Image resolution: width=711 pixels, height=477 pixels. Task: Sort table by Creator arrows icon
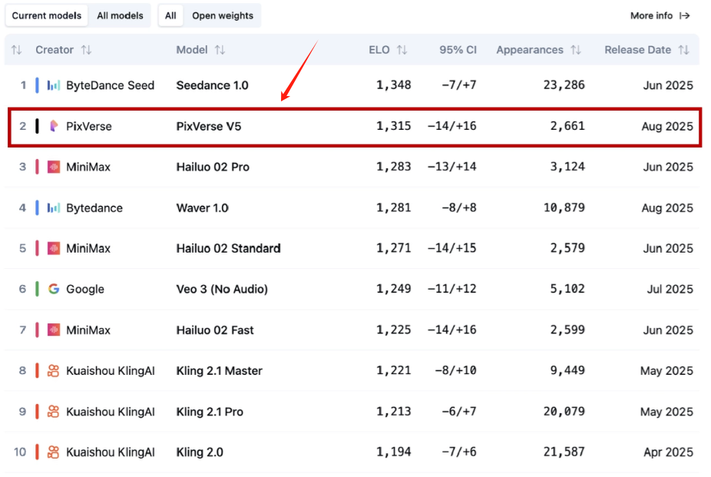[86, 50]
